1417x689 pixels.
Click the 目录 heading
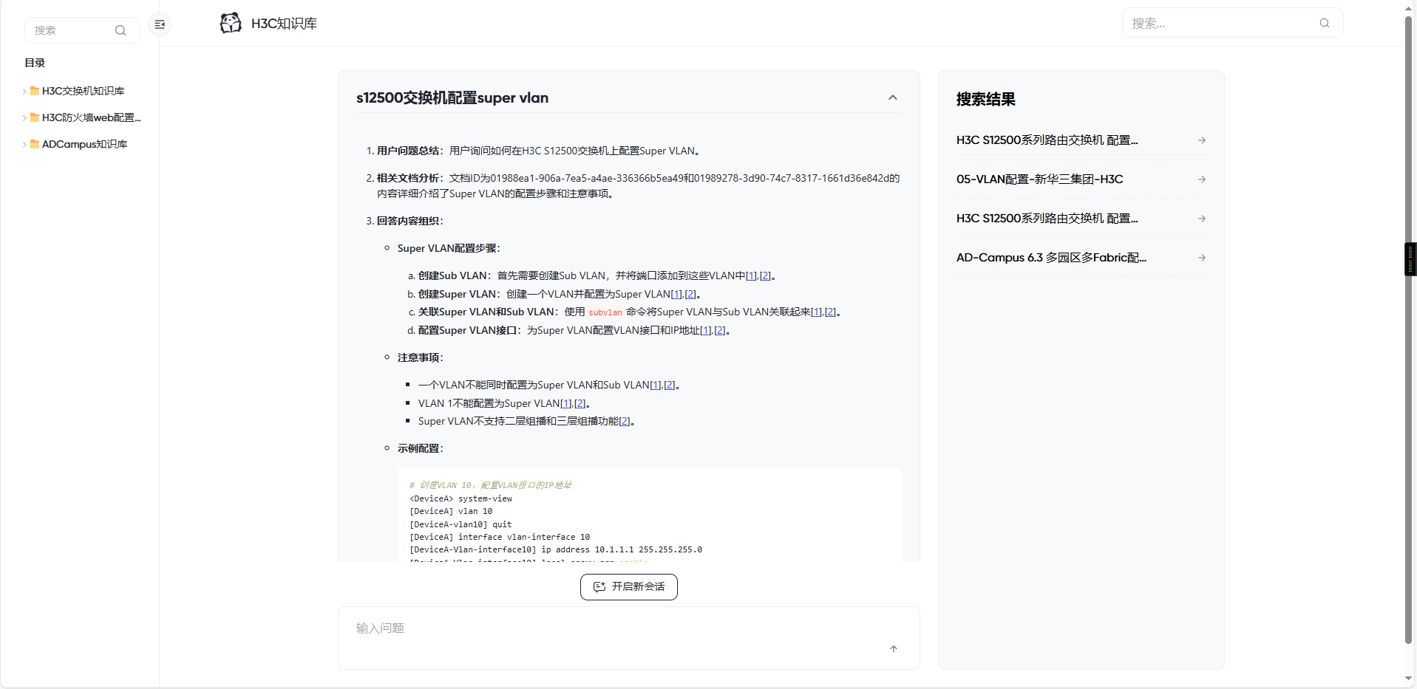(x=35, y=63)
